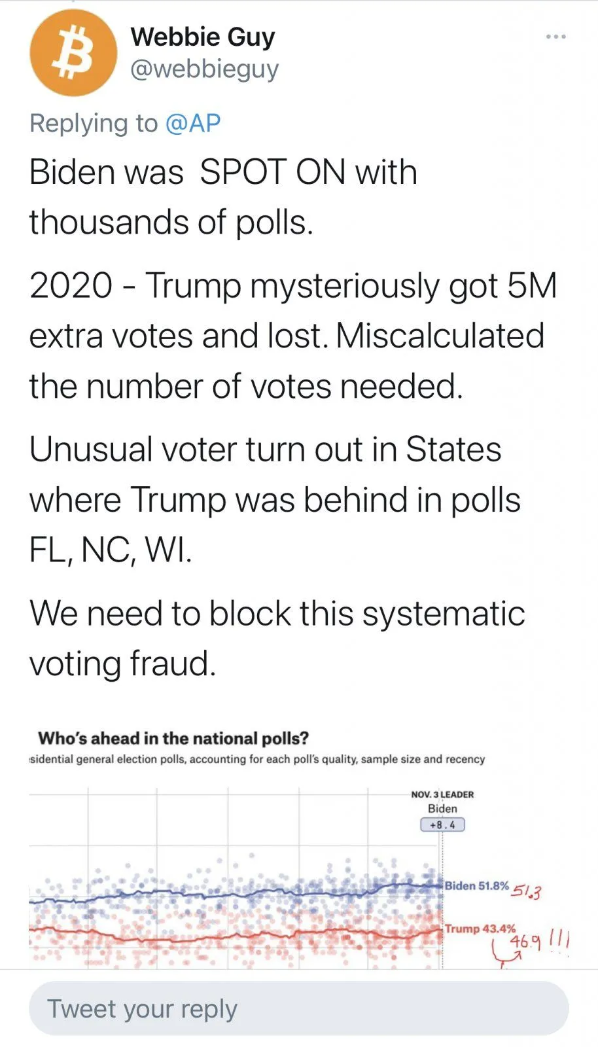
Task: Click the @webbieguy handle
Action: pyautogui.click(x=205, y=69)
